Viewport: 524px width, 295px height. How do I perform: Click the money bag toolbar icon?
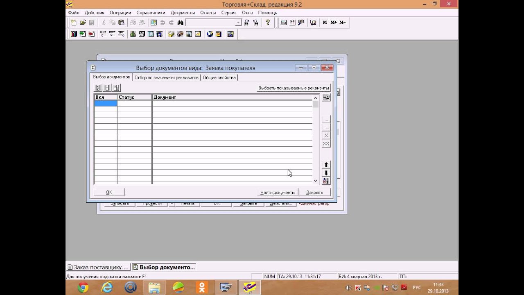click(x=133, y=34)
